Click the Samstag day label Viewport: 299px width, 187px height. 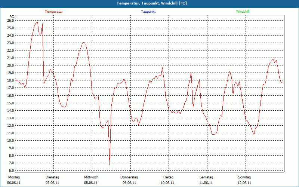(x=206, y=177)
